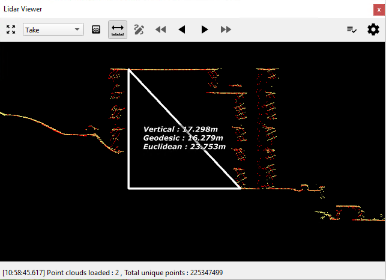Click the status bar point cloud message
The height and width of the screenshot is (280, 386).
(x=112, y=273)
